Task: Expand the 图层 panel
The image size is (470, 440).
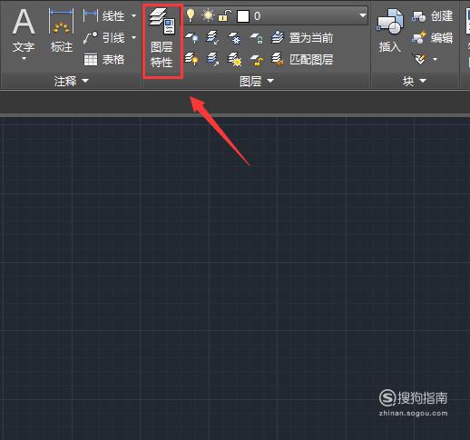Action: coord(257,81)
